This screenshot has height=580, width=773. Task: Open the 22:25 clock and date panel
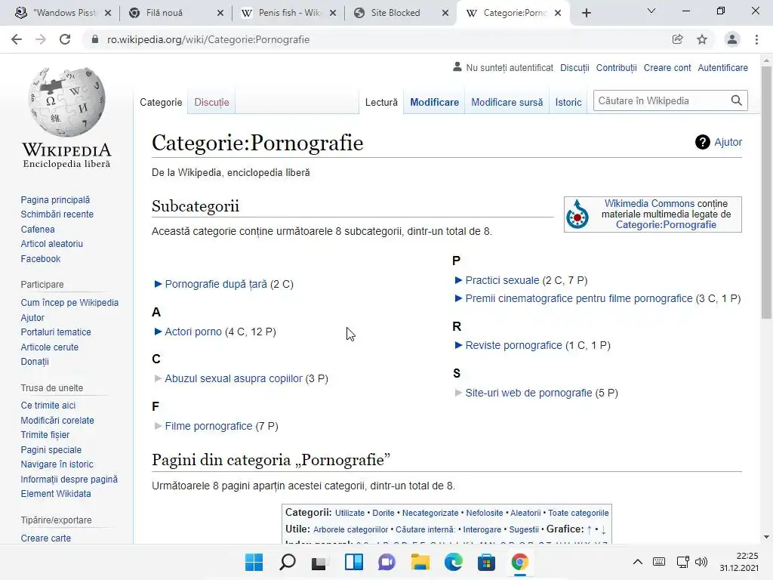coord(738,562)
